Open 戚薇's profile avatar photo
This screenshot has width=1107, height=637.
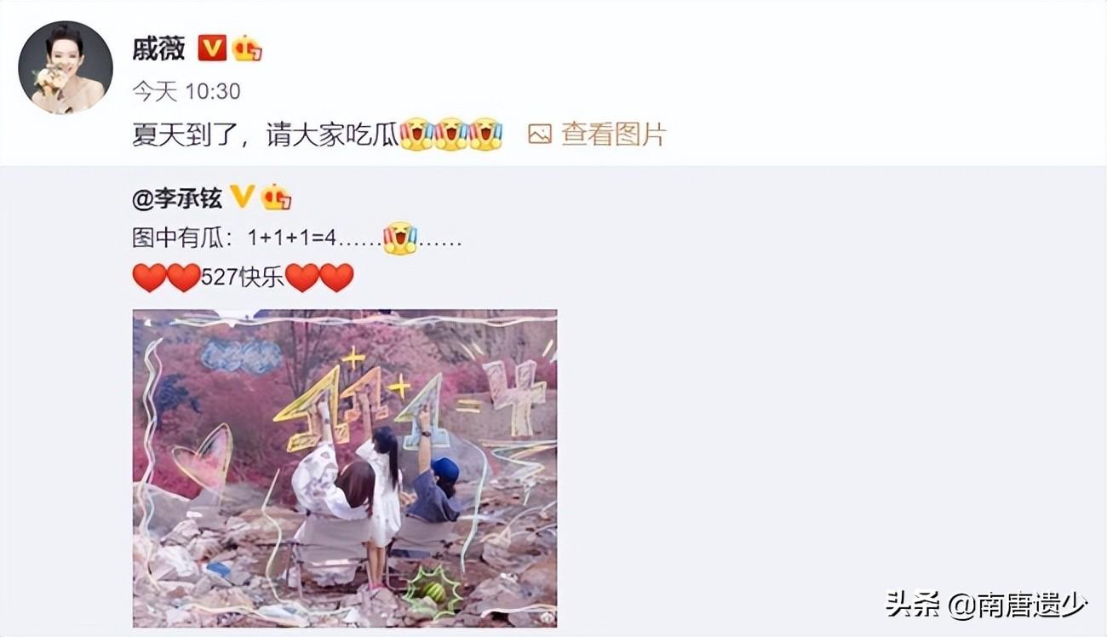[66, 67]
